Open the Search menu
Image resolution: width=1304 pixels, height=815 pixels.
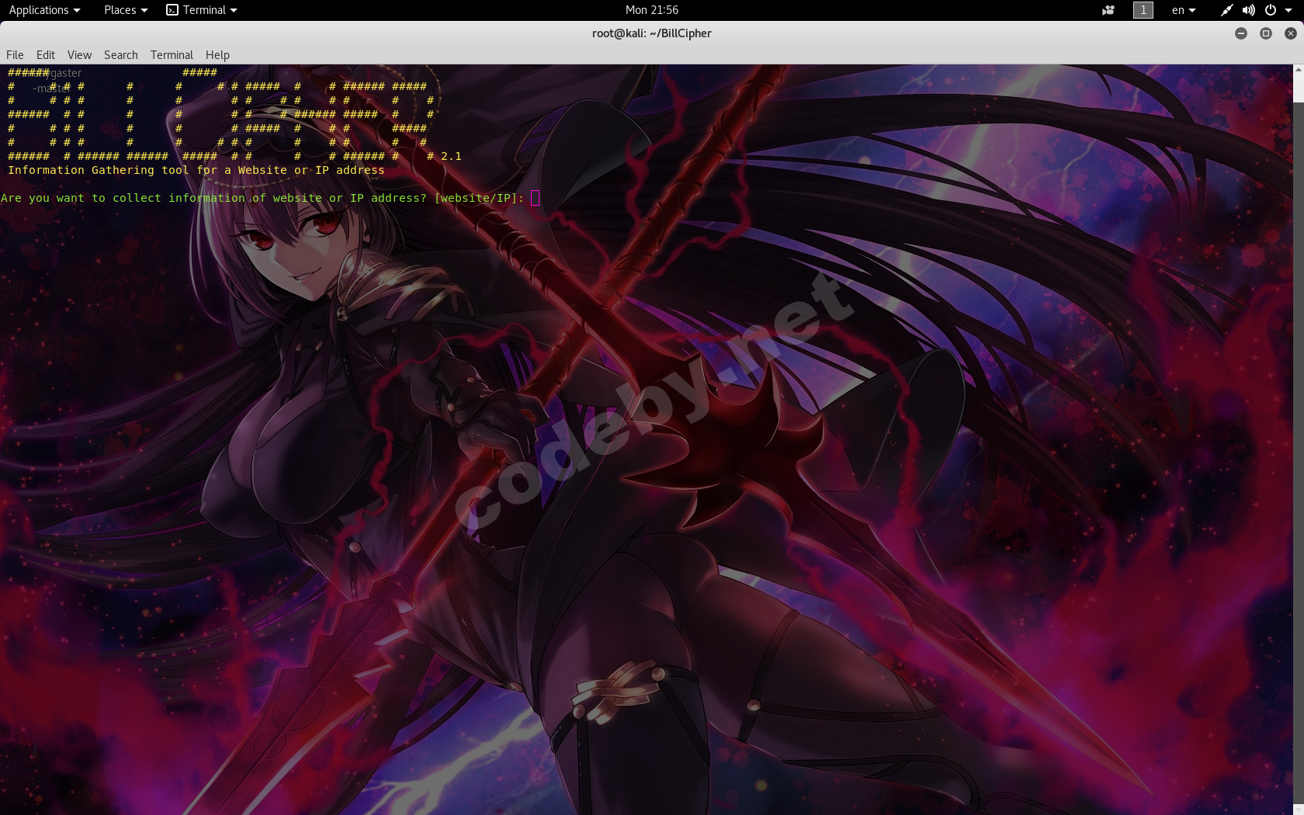[121, 55]
